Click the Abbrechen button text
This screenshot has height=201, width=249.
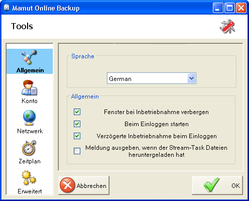91,186
